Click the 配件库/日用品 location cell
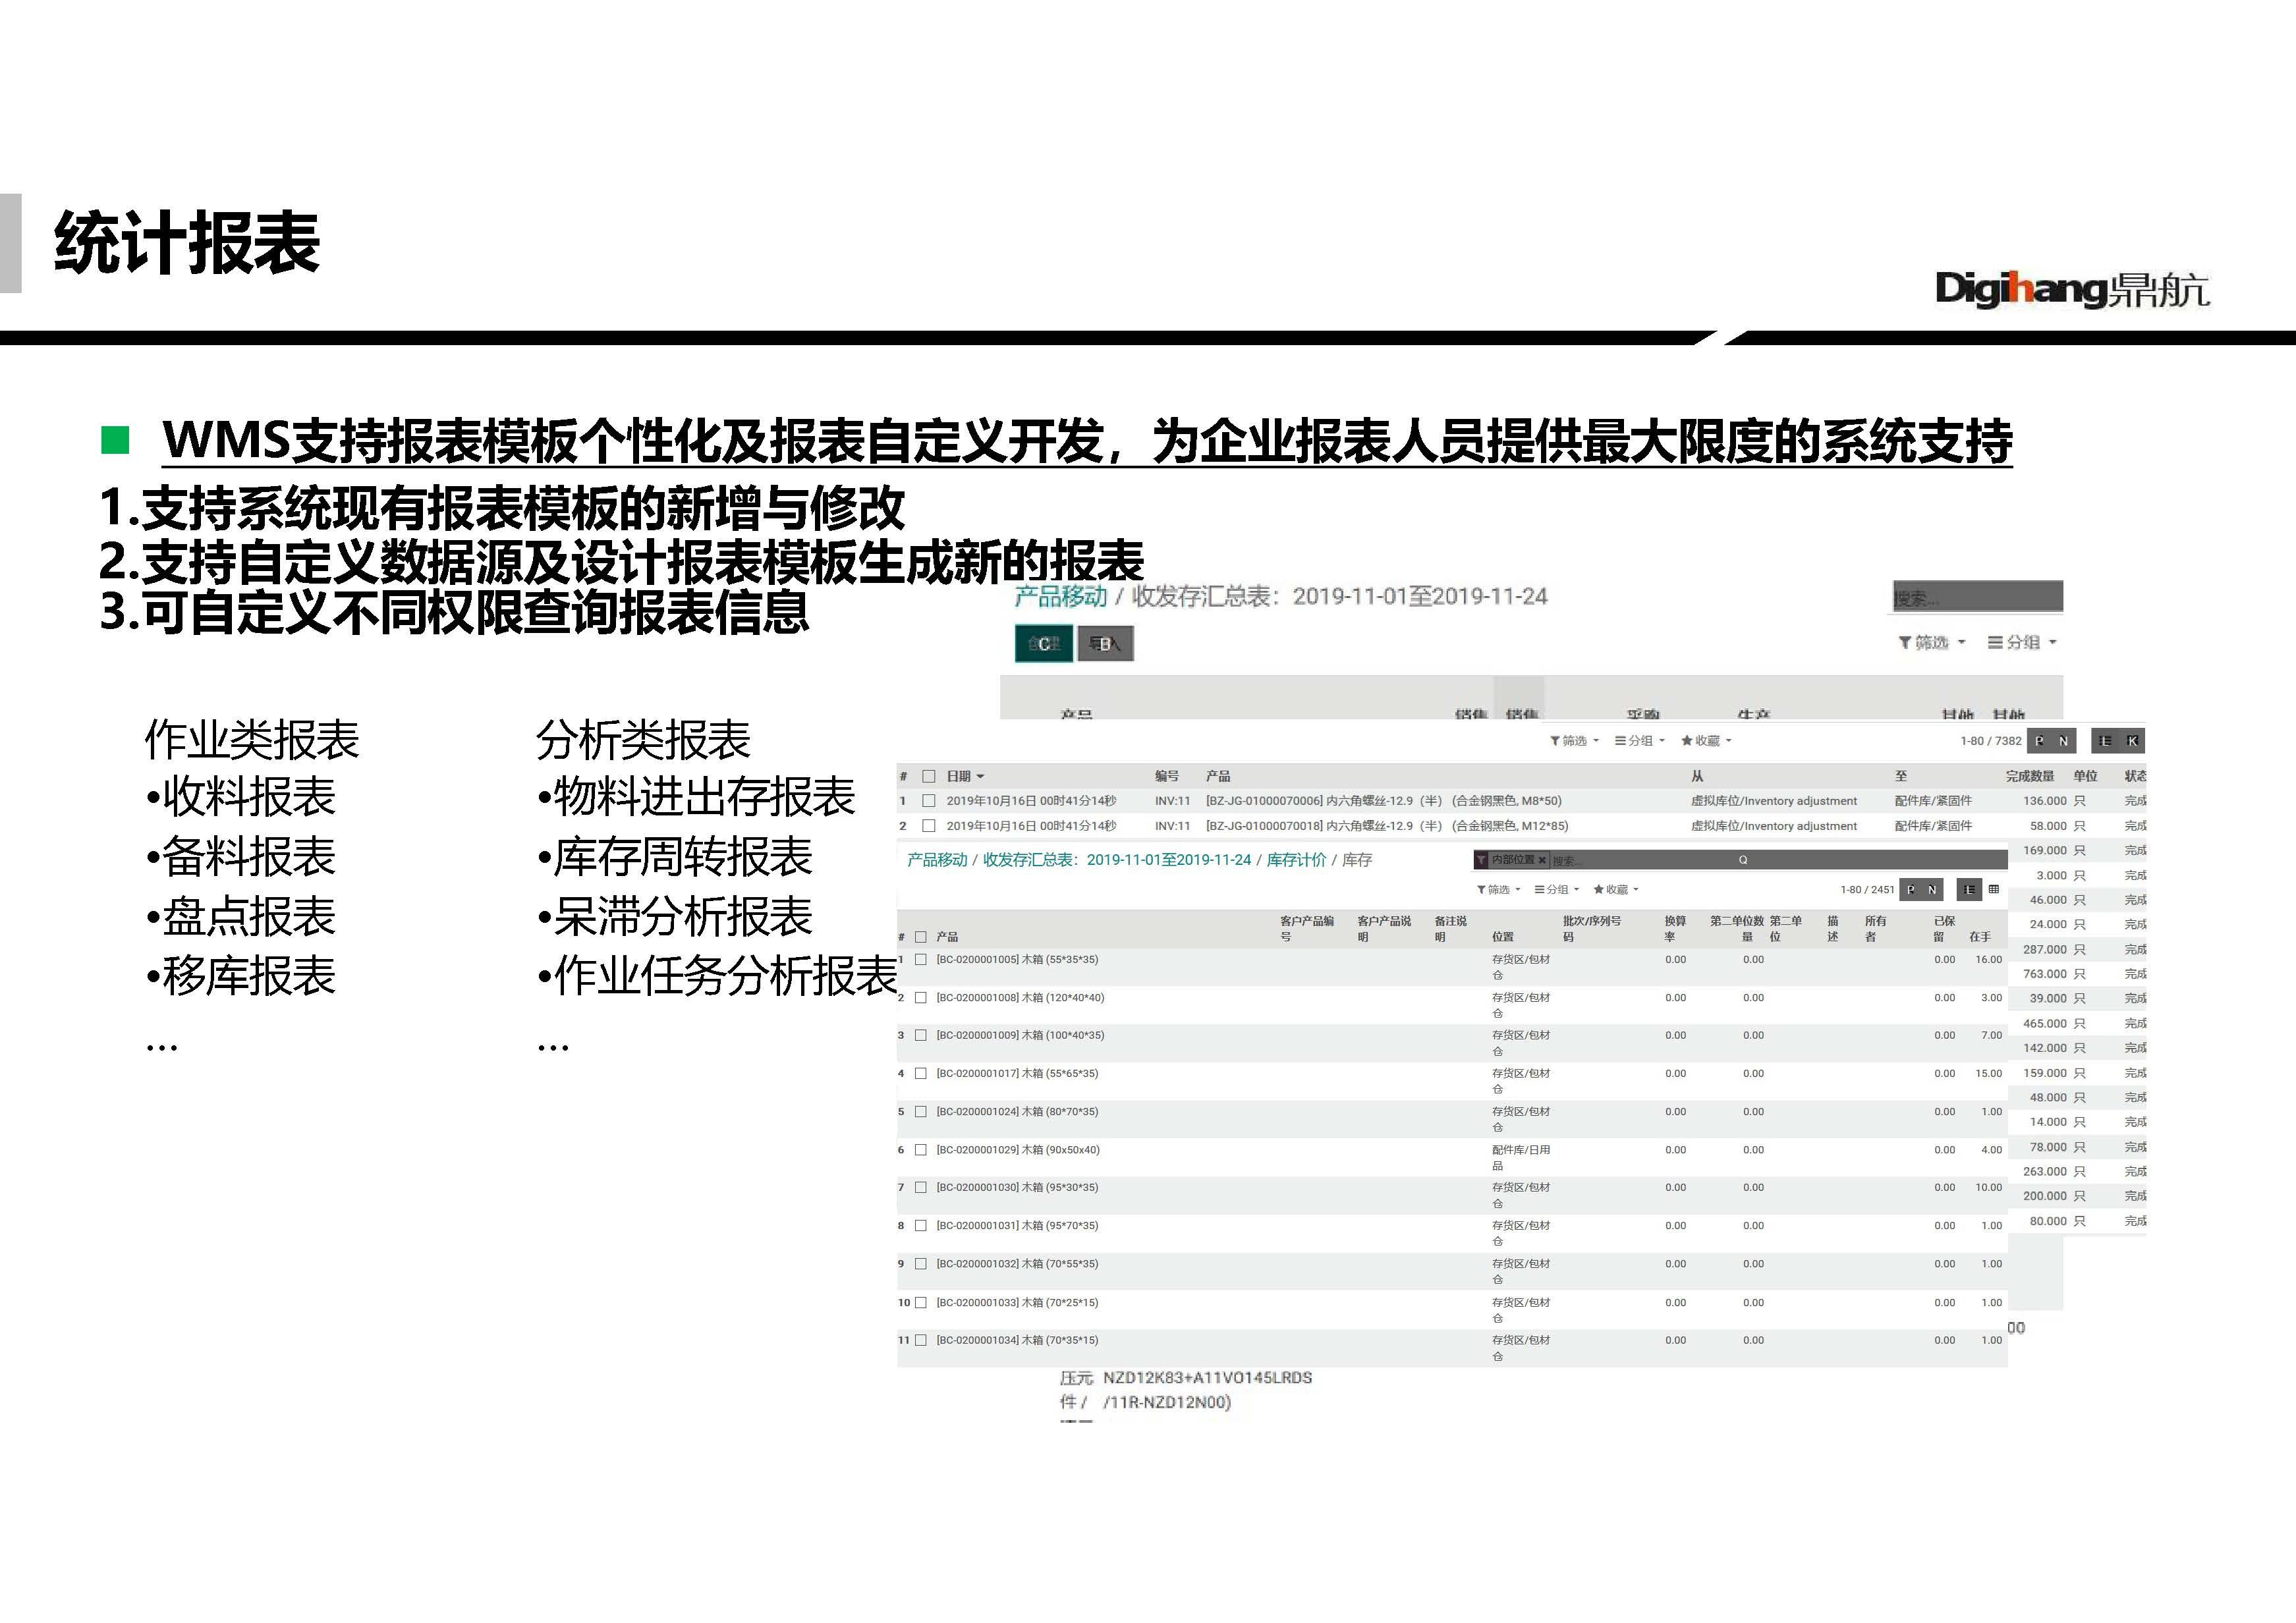 click(1521, 1157)
